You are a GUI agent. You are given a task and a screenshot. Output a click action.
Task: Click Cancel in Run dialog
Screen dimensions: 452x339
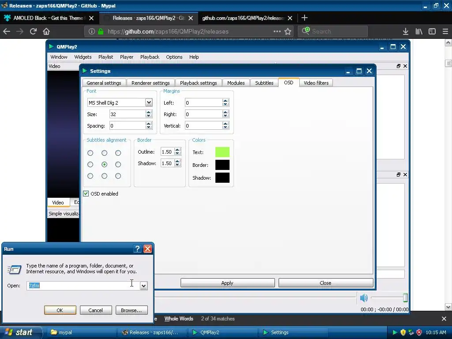[x=96, y=310]
